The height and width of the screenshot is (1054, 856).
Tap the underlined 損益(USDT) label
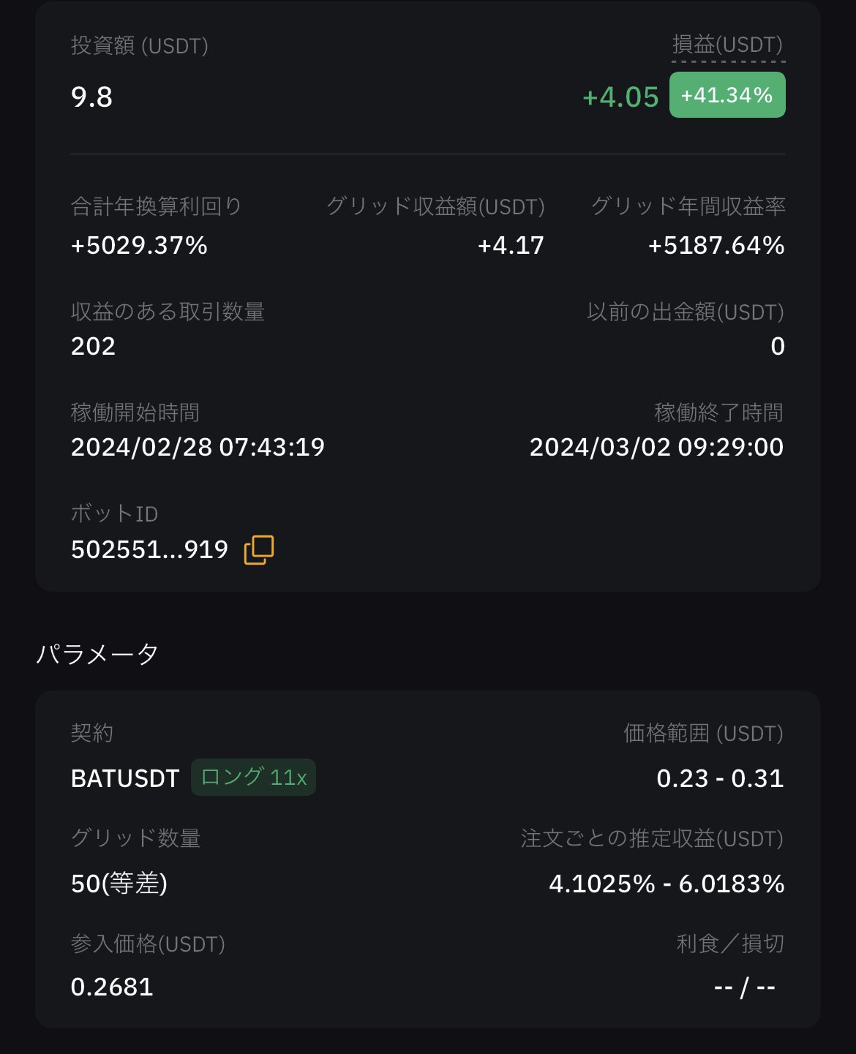click(728, 45)
